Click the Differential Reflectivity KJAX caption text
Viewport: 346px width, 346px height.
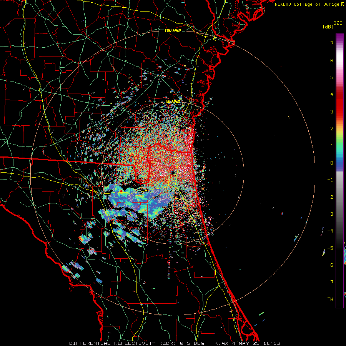click(175, 343)
